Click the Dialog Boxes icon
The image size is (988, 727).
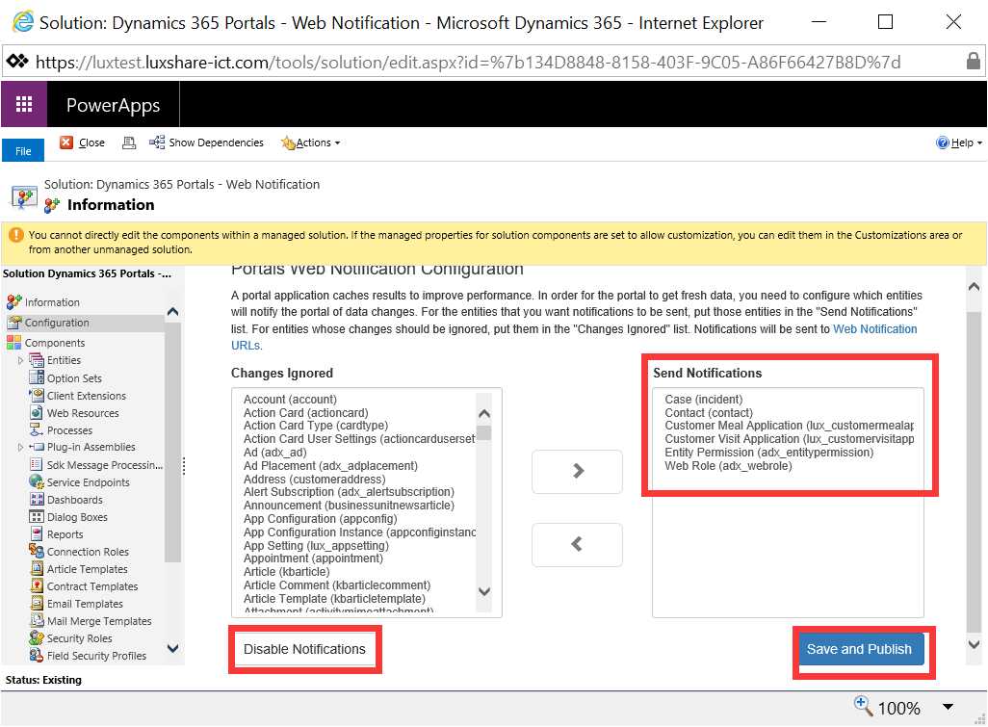(x=37, y=516)
